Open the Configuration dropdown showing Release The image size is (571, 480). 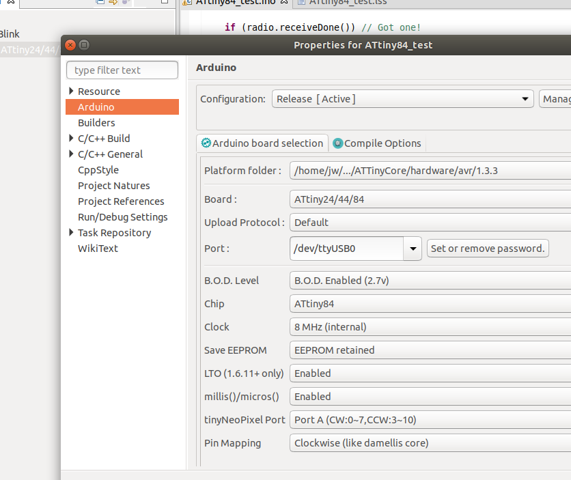pyautogui.click(x=403, y=98)
